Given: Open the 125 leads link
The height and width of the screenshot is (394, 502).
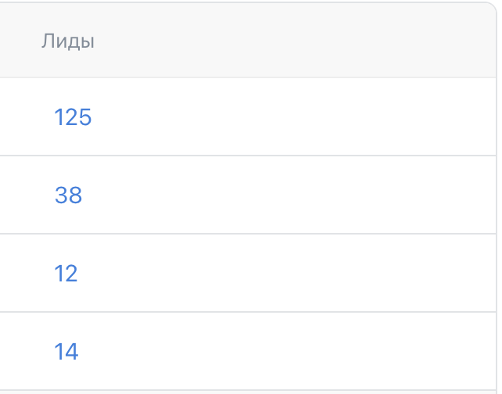Looking at the screenshot, I should (x=73, y=117).
